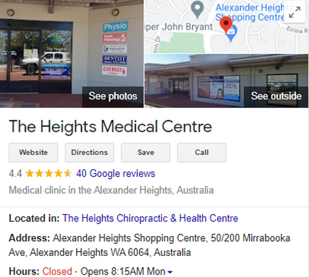Click the Physio sign in the photo
This screenshot has height=277, width=309.
click(x=116, y=27)
